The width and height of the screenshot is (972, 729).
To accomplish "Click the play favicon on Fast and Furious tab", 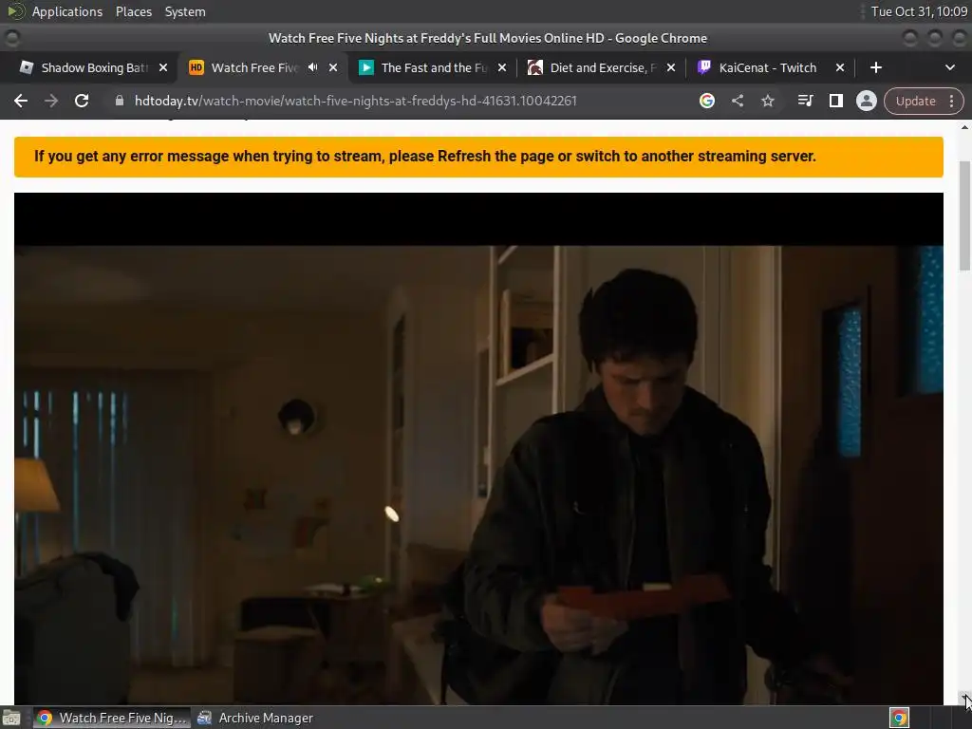I will pos(366,67).
